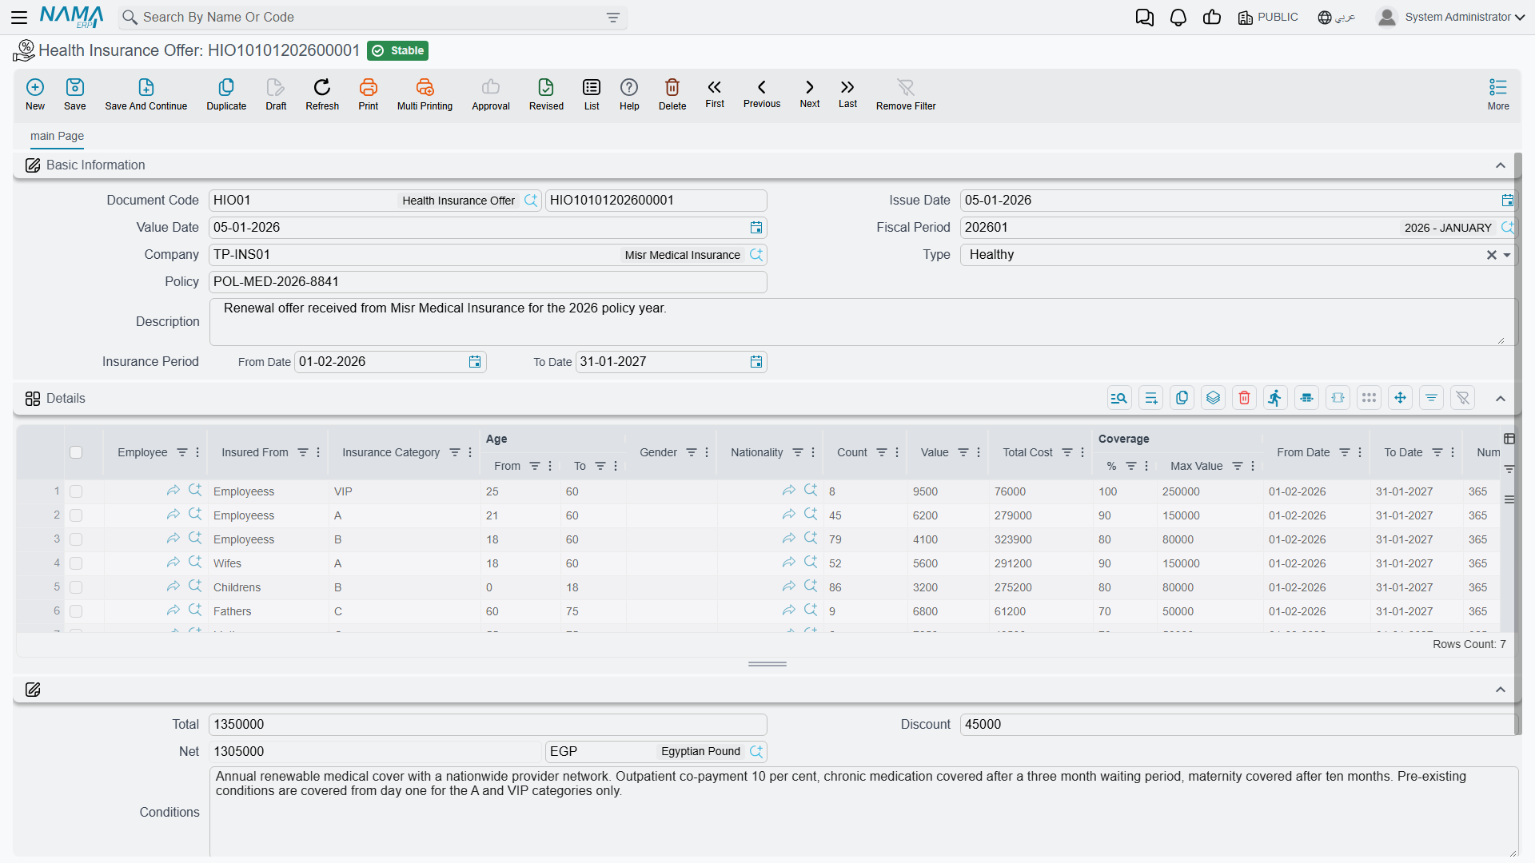Open the calendar picker for Value Date
This screenshot has height=863, width=1535.
756,228
